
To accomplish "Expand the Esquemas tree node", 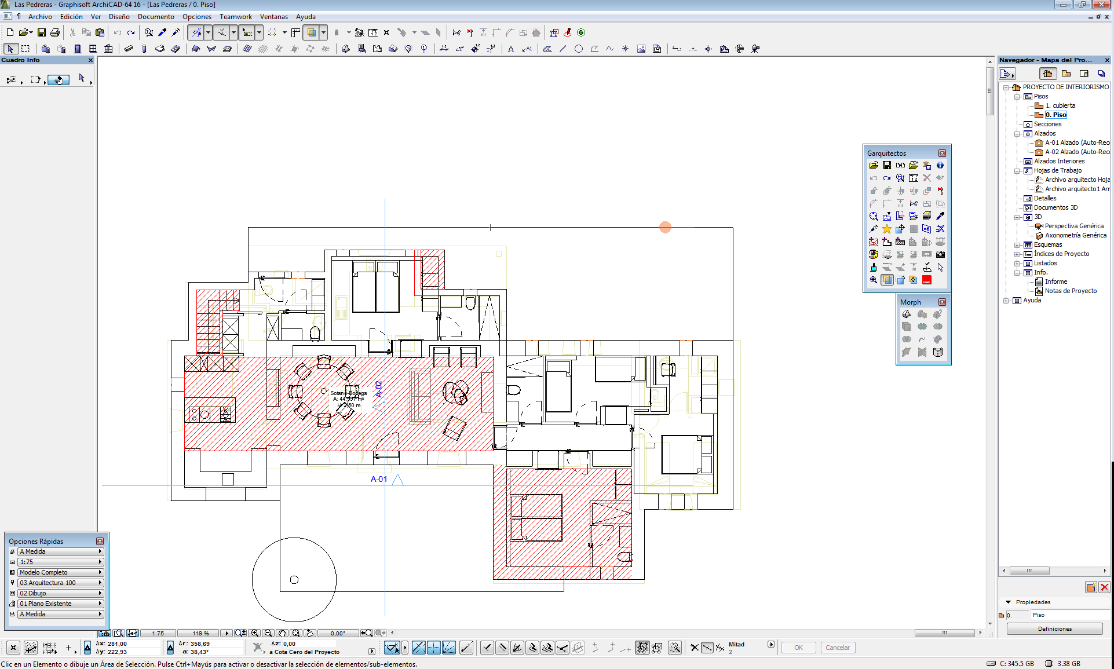I will [x=1018, y=244].
